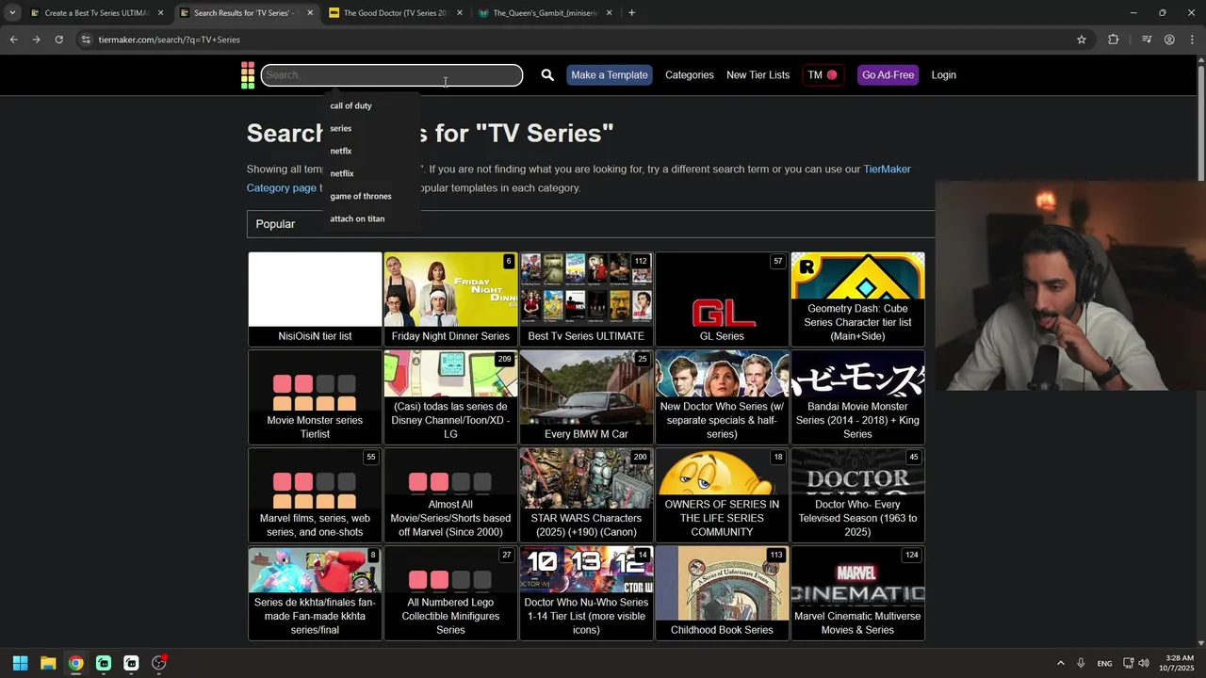1206x678 pixels.
Task: Select 'series' search suggestion
Action: pyautogui.click(x=341, y=128)
